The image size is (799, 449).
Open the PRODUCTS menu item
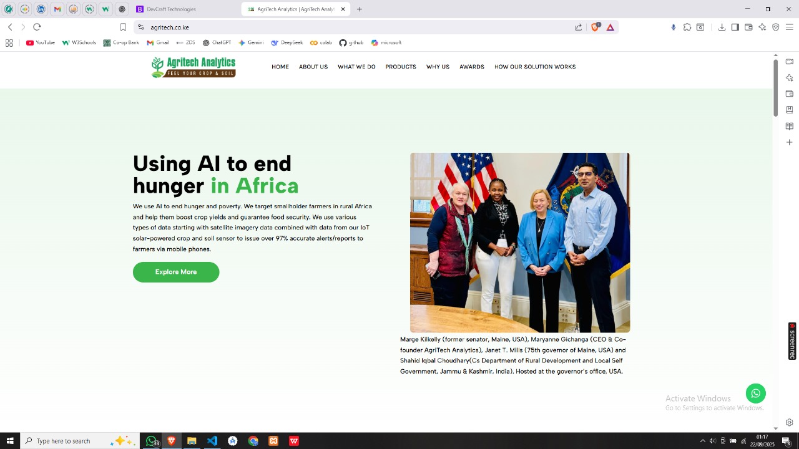401,67
